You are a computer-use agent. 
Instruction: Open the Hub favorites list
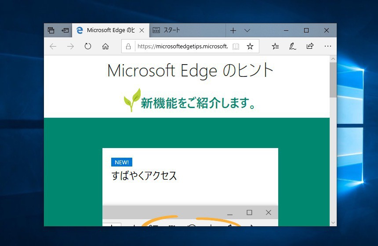(275, 46)
